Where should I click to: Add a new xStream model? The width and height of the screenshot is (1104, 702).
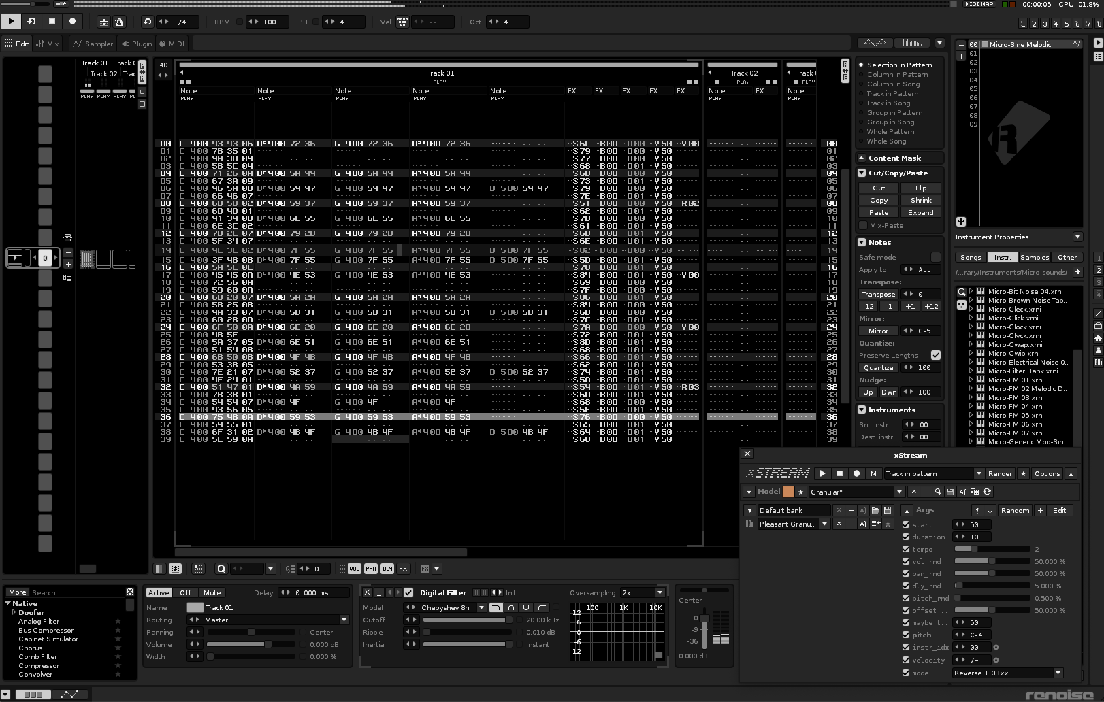point(926,492)
